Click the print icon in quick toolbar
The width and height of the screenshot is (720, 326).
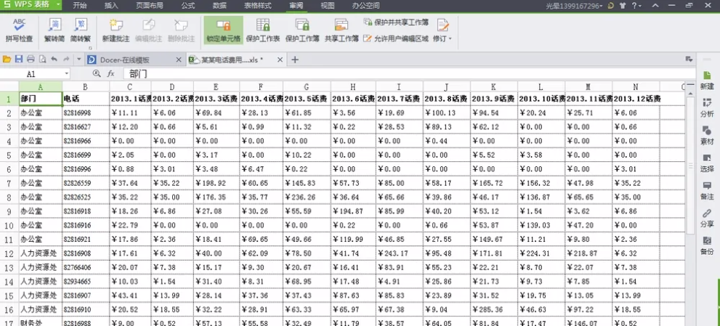click(31, 60)
